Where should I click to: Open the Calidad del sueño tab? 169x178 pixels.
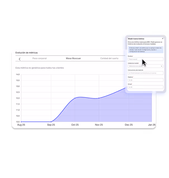pos(109,58)
